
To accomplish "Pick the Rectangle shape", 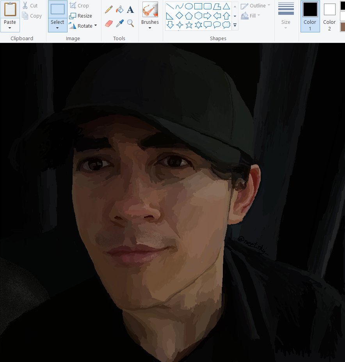I will coord(198,6).
